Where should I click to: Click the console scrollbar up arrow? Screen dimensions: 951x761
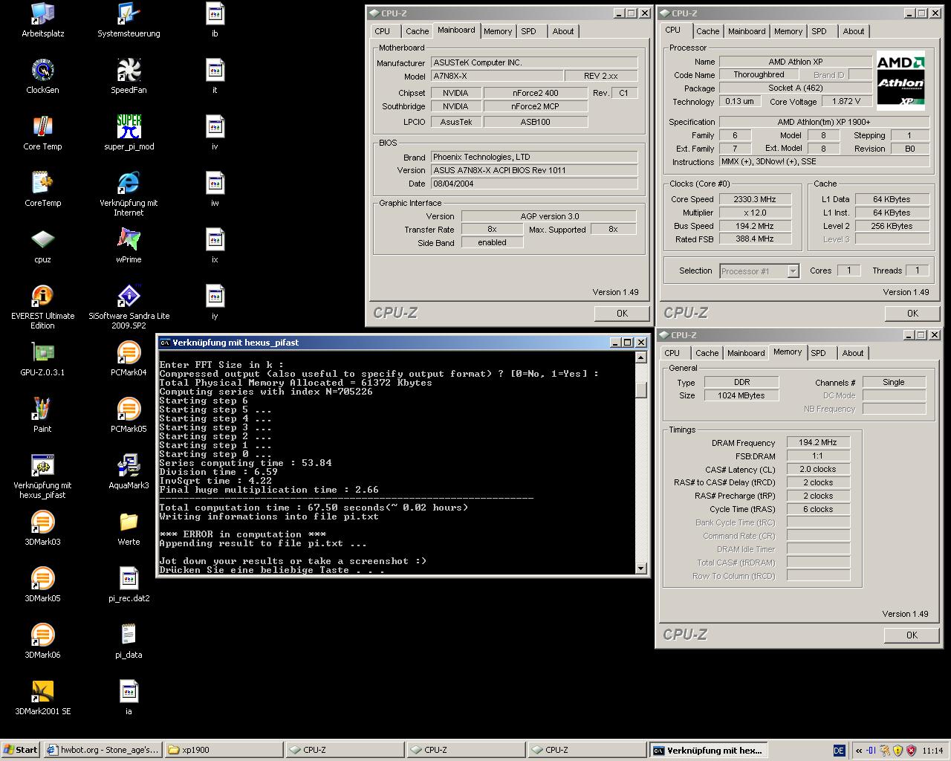point(641,357)
